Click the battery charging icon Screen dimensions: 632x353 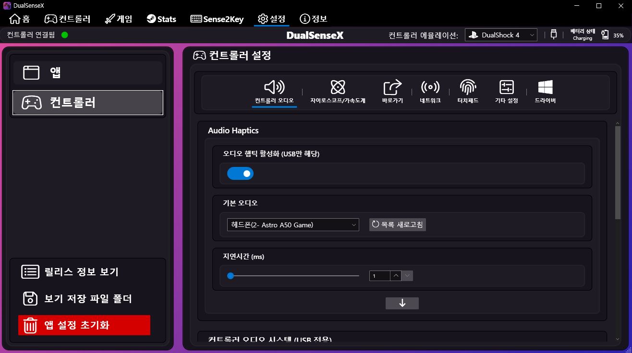point(605,35)
